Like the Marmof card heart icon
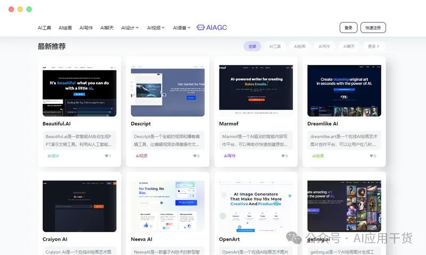Viewport: 426px width, 255px height. coord(283,156)
